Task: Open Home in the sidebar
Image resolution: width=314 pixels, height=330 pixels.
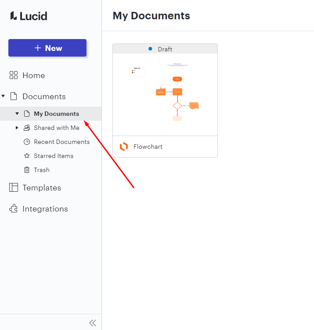Action: 34,75
